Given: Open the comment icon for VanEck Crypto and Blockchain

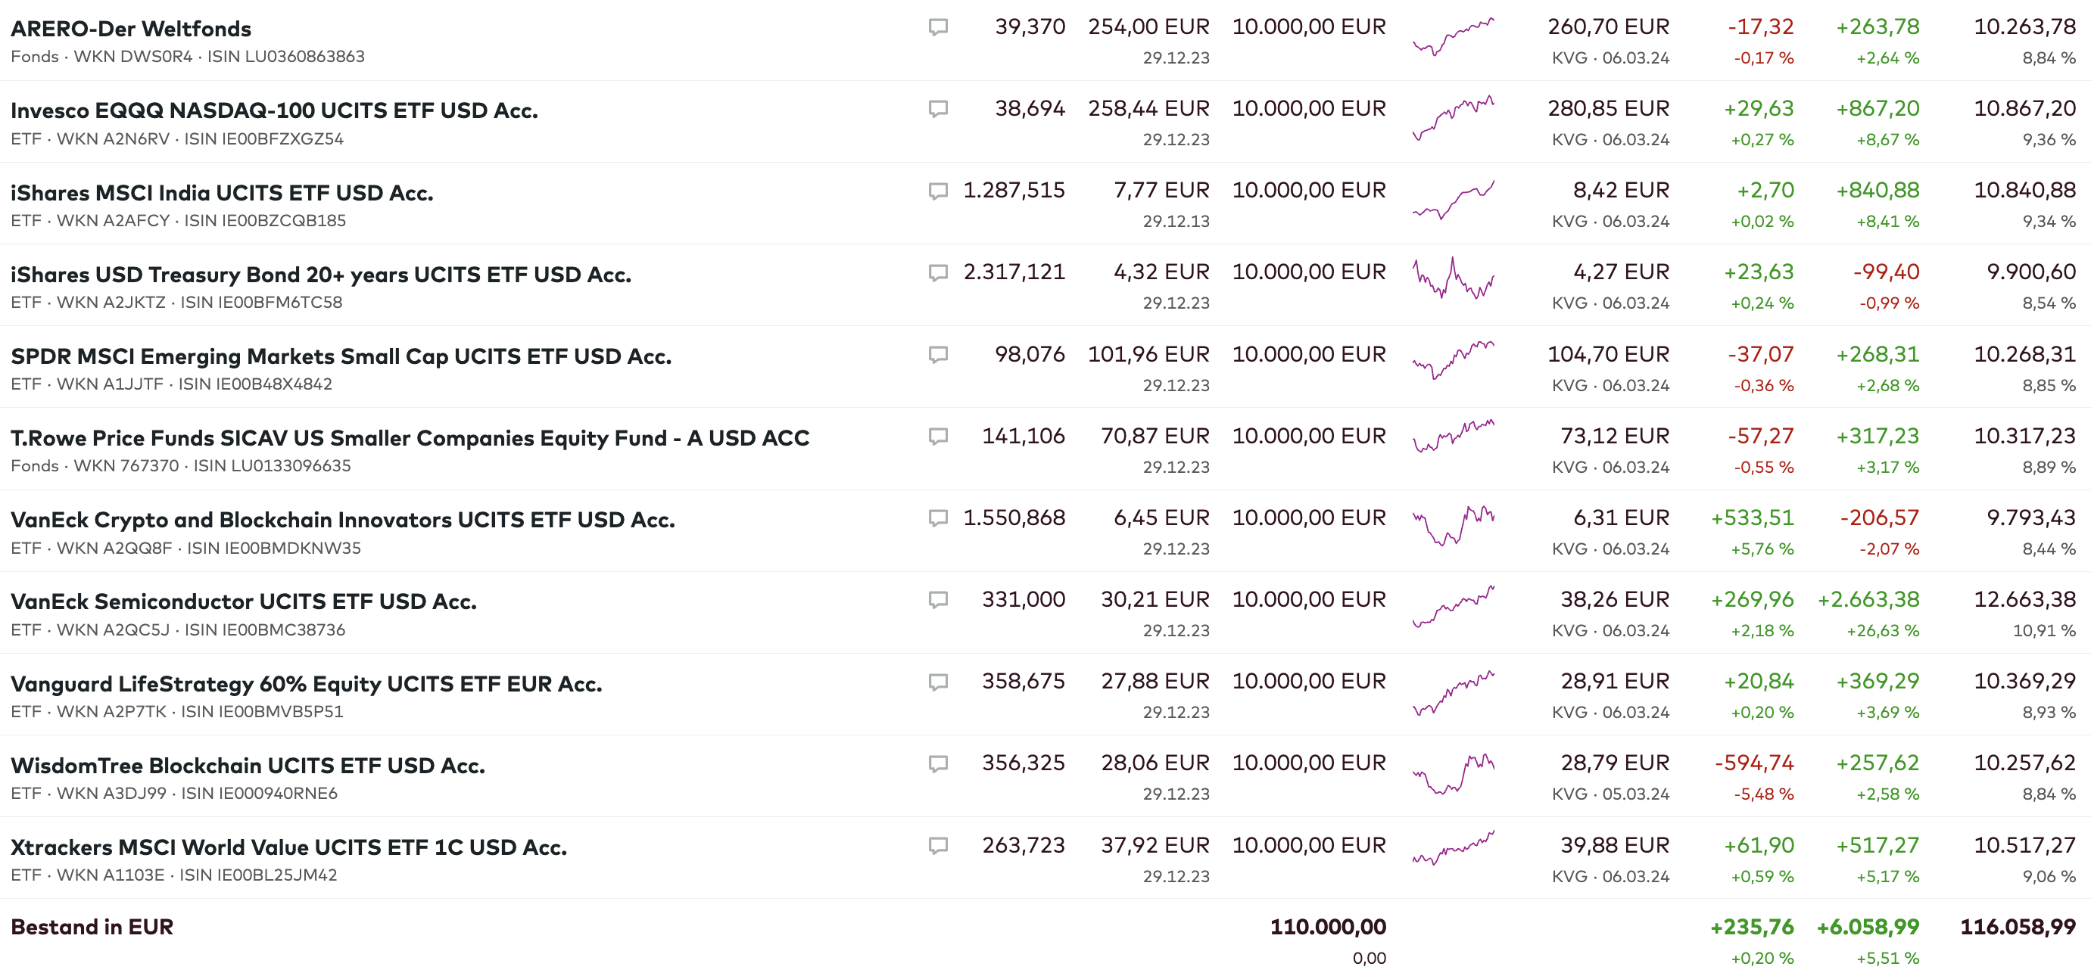Looking at the screenshot, I should (x=937, y=519).
